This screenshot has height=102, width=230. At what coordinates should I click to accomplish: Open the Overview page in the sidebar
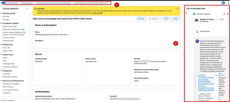(x=6, y=16)
